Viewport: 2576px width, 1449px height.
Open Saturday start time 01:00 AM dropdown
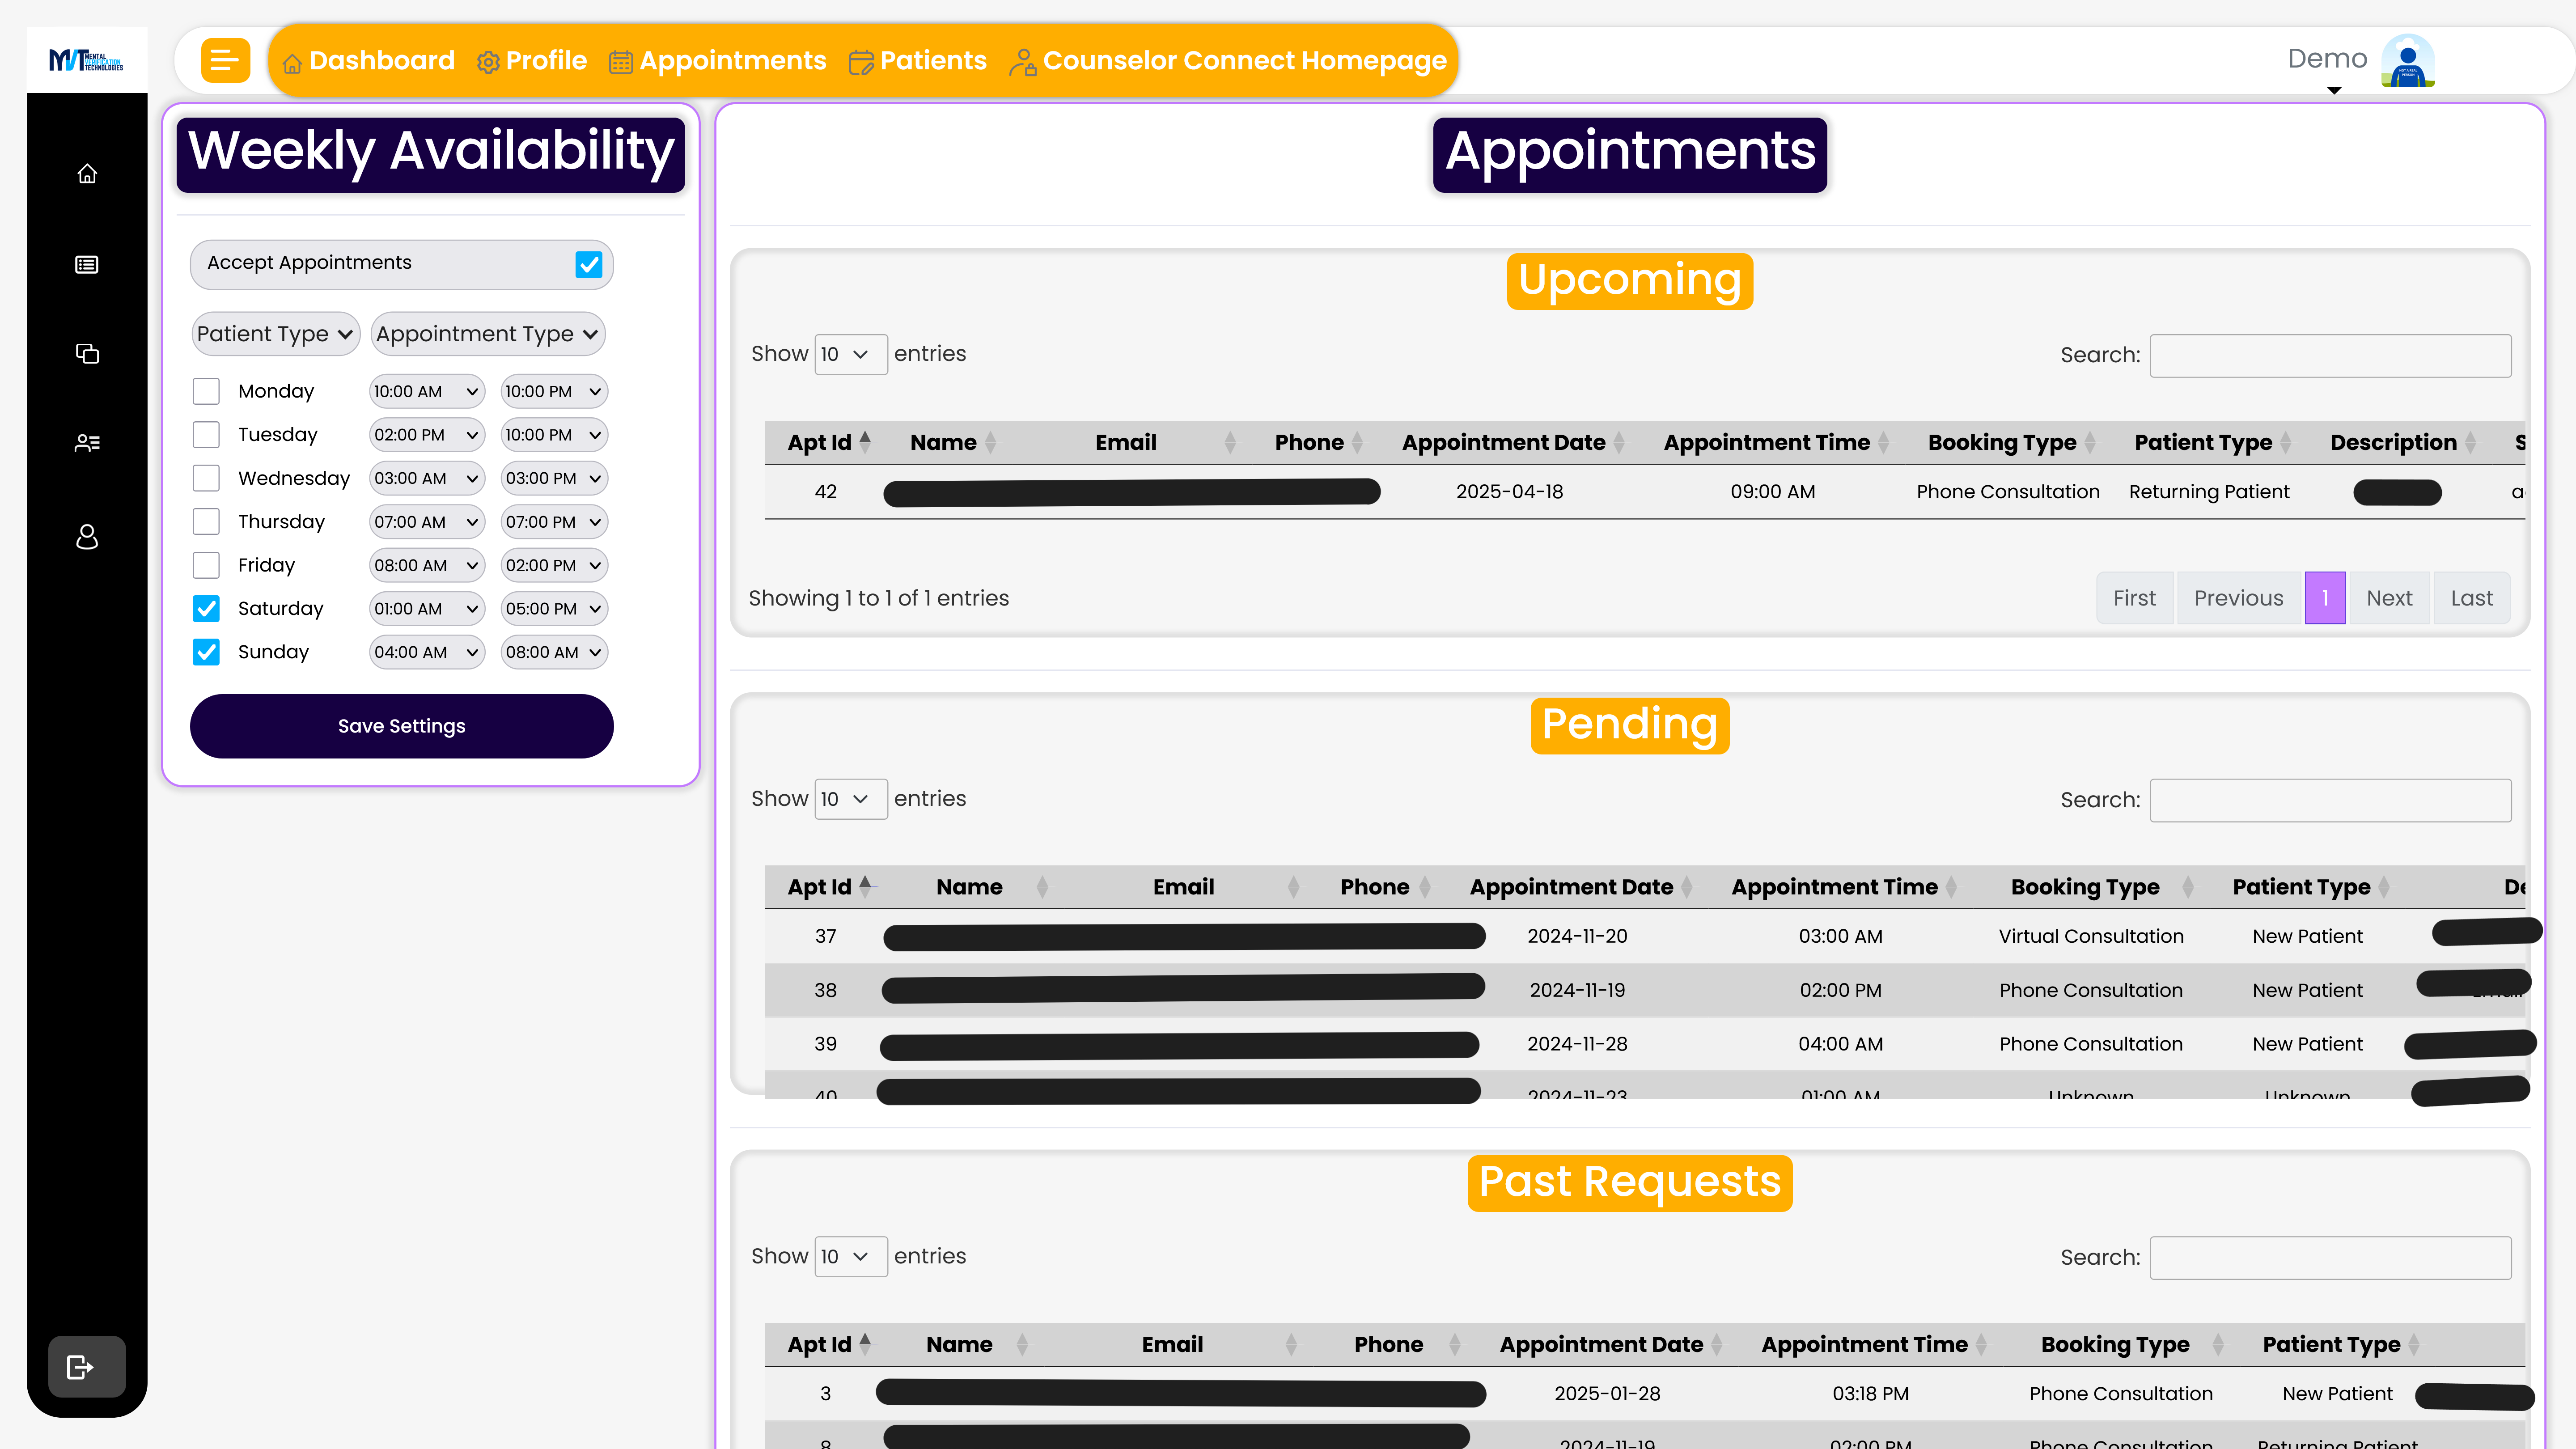click(427, 608)
